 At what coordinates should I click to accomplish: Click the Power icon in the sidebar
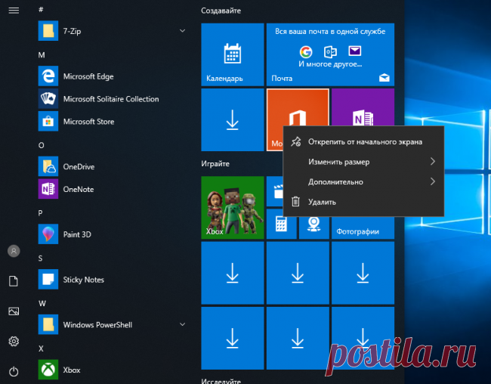(14, 371)
